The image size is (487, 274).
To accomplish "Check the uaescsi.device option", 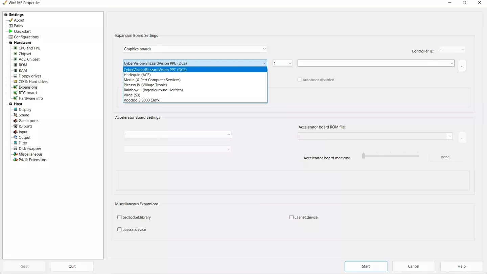I will (119, 229).
